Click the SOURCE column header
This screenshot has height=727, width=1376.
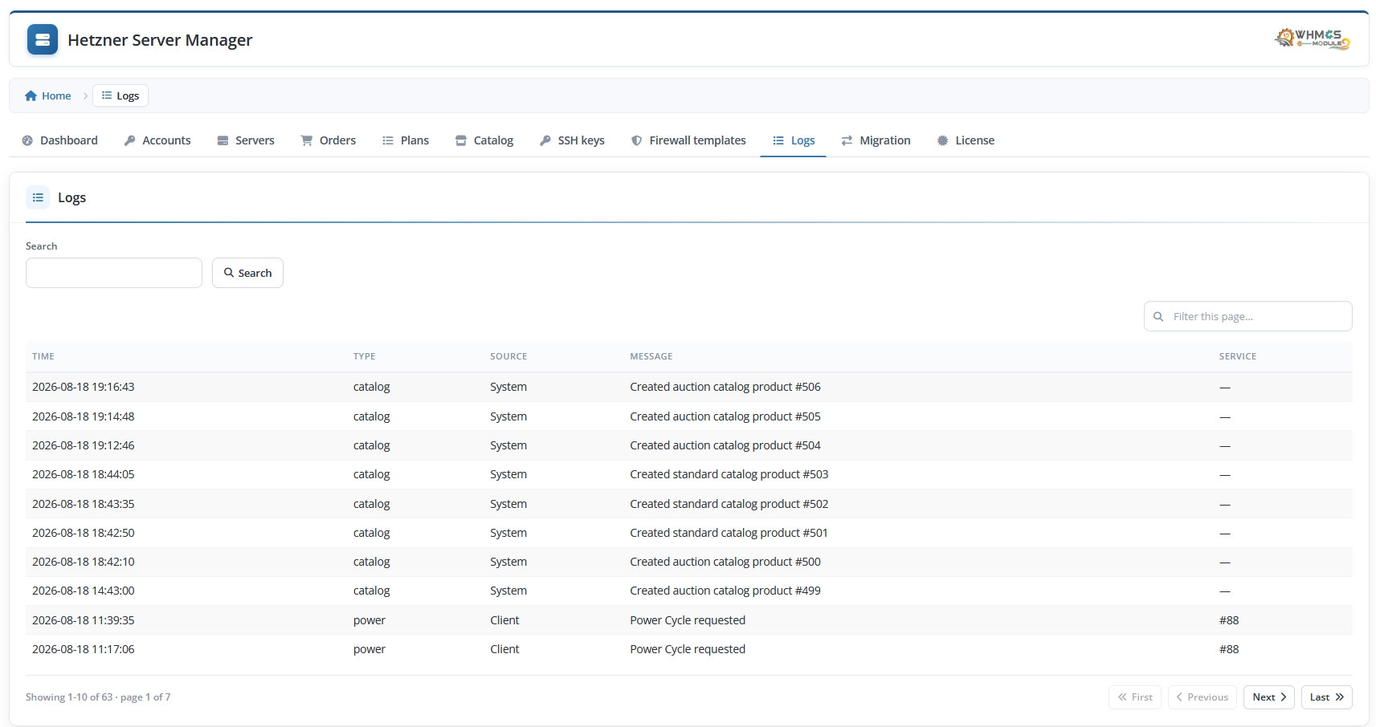pyautogui.click(x=508, y=356)
